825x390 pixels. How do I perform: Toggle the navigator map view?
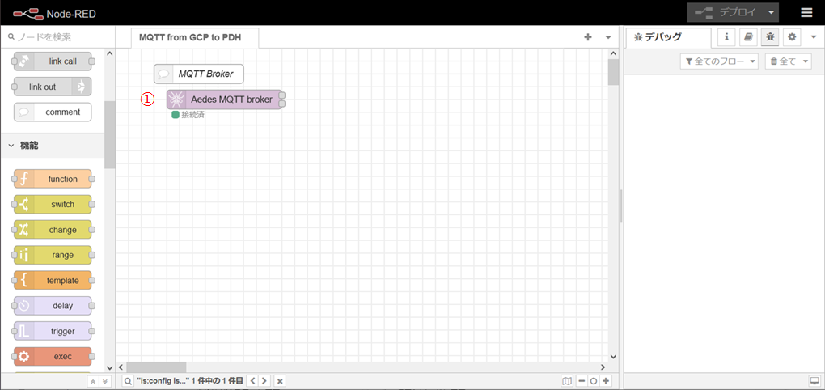[566, 380]
